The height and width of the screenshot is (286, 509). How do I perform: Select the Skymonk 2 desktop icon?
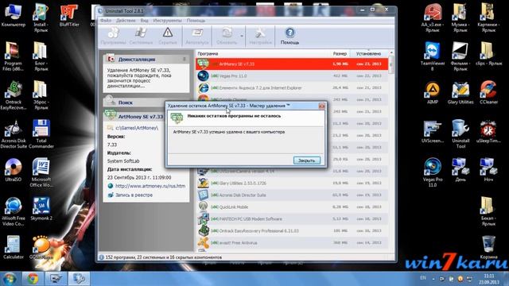pyautogui.click(x=41, y=209)
